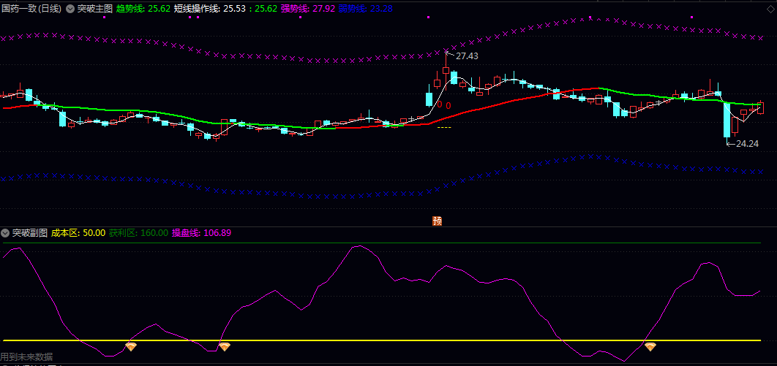Click the short yellow dashed marker below the breakout
Image resolution: width=777 pixels, height=366 pixels.
(x=444, y=128)
